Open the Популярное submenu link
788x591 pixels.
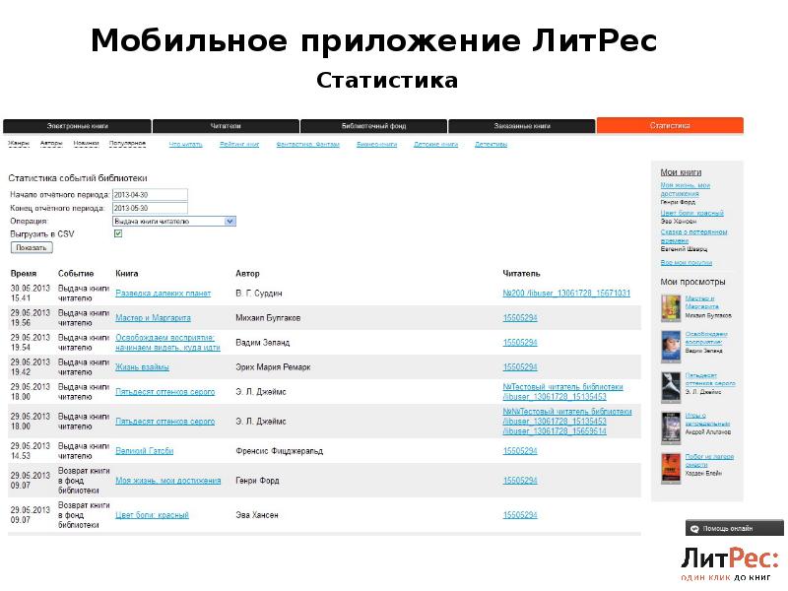[x=127, y=144]
